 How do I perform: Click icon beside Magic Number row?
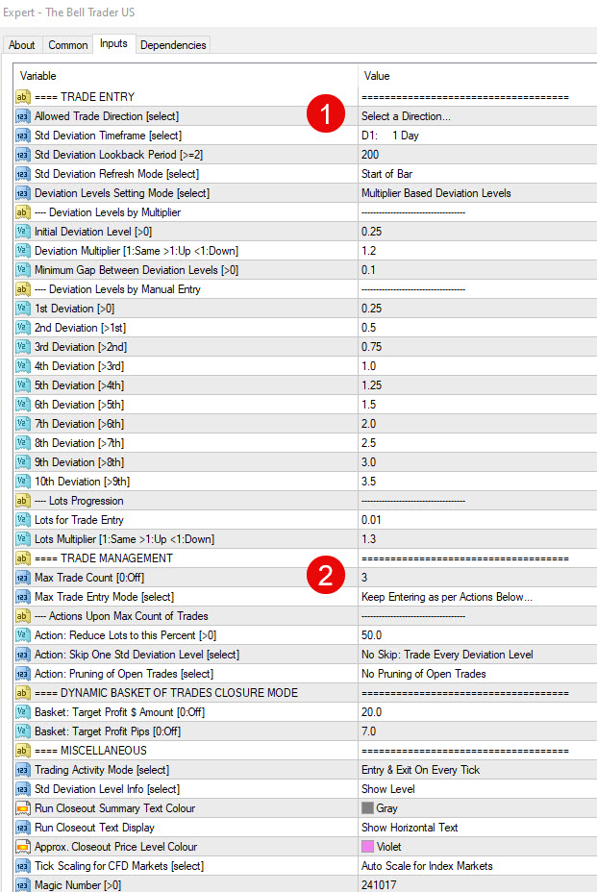[x=22, y=885]
